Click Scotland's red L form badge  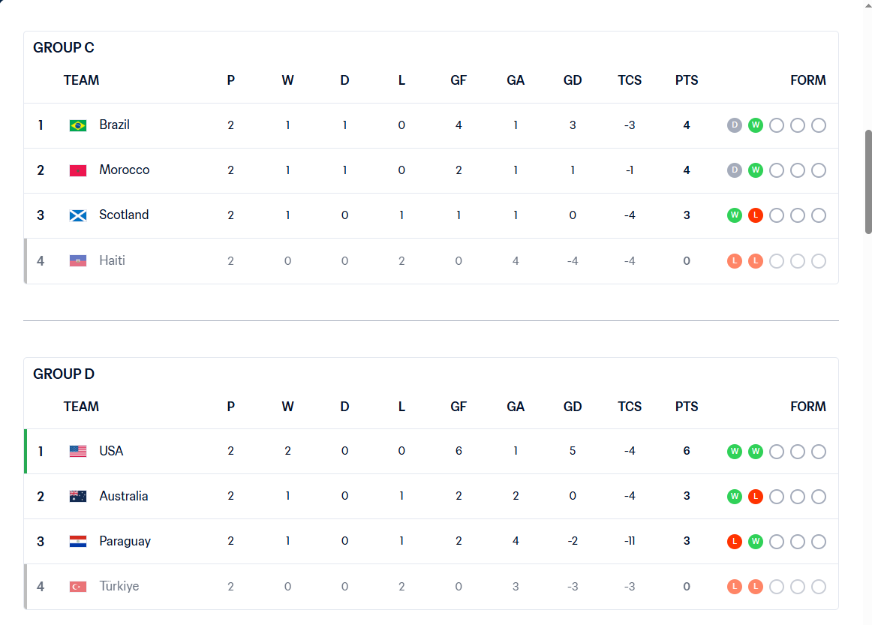[755, 215]
